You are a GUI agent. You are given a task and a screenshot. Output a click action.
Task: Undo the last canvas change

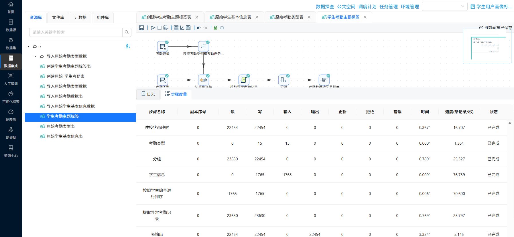click(x=199, y=28)
